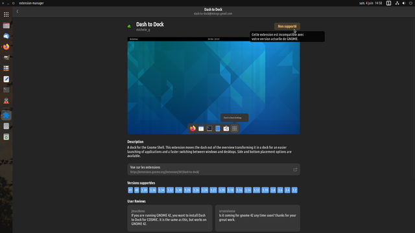The width and height of the screenshot is (415, 233).
Task: Select the version 3.6 badge
Action: point(280,190)
